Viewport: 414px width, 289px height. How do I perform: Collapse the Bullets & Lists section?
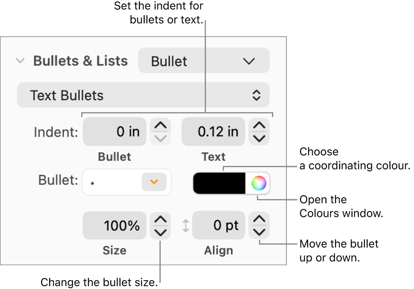(x=20, y=61)
